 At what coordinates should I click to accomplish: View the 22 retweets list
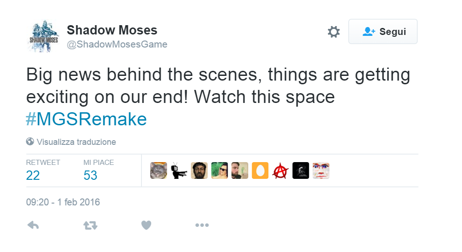[33, 175]
